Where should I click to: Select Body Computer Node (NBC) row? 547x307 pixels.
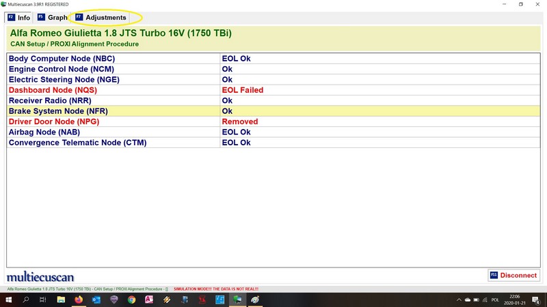point(273,59)
